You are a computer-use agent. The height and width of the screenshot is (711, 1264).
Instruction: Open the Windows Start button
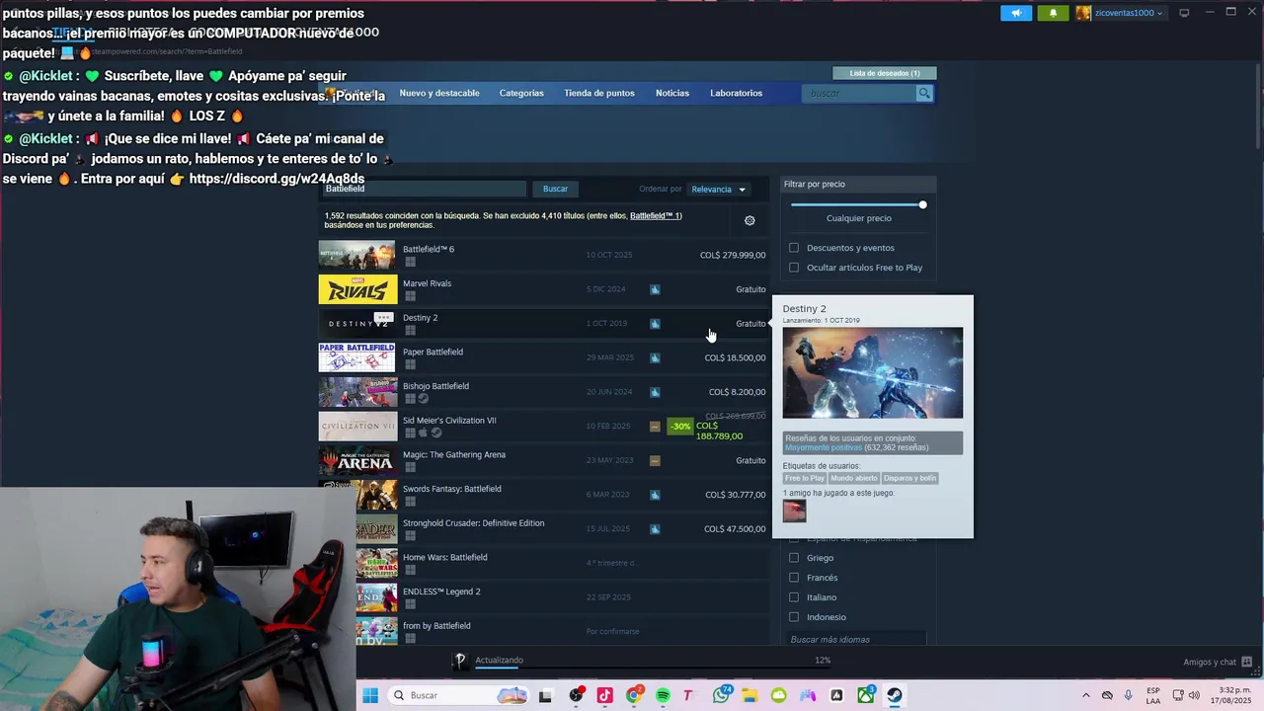[370, 695]
